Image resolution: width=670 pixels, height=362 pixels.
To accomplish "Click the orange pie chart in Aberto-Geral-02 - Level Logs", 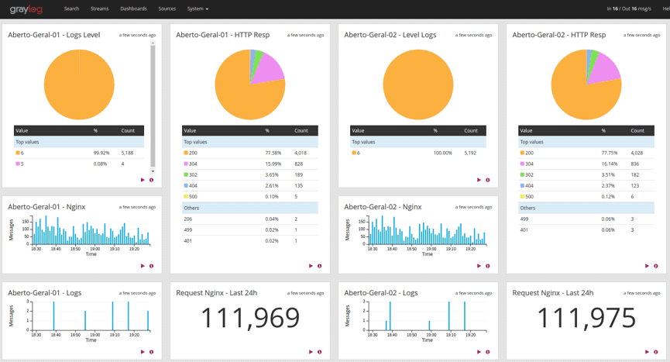I will 418,84.
